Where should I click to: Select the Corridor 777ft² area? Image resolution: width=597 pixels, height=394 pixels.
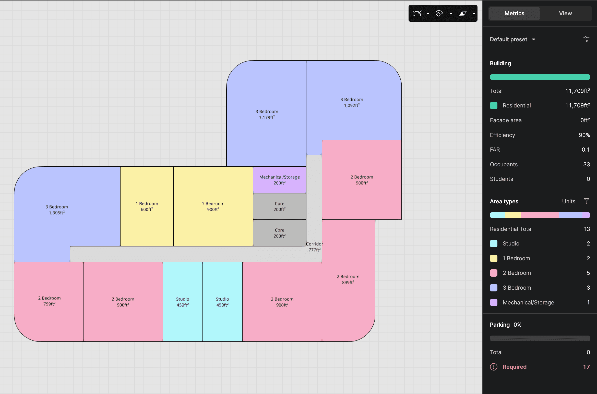[314, 247]
